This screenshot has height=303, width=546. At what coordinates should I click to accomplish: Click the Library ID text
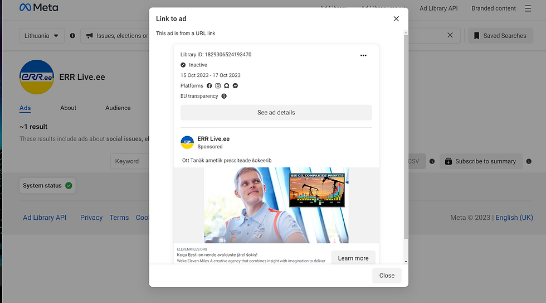click(216, 54)
